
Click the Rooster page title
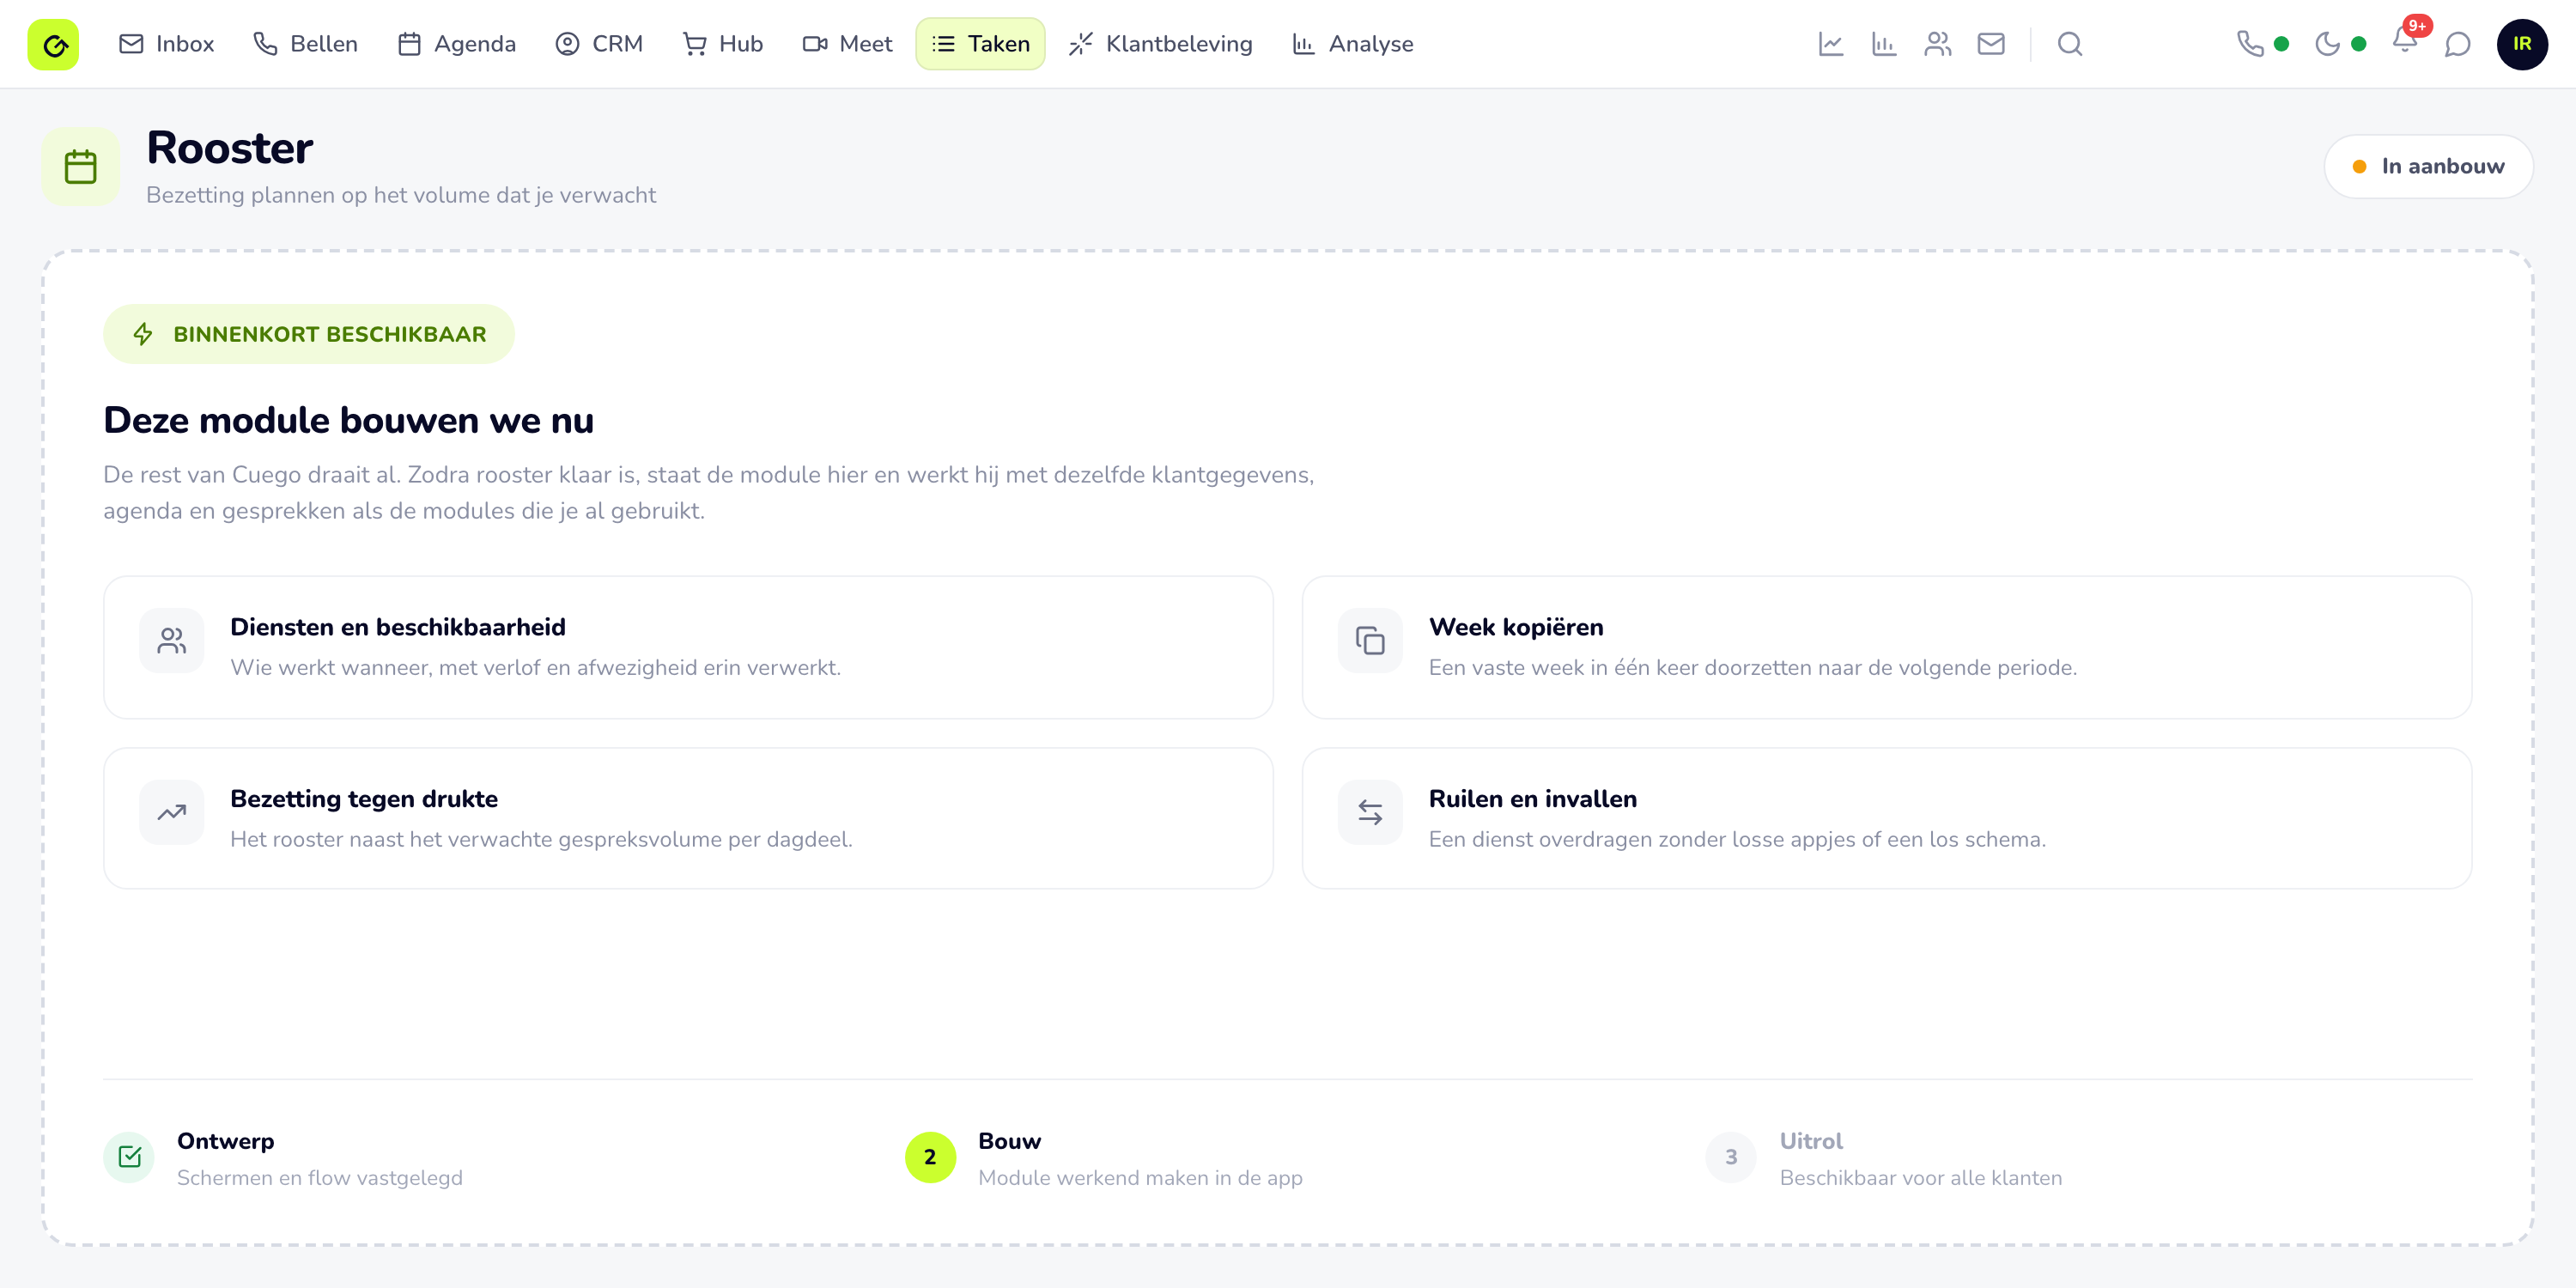click(230, 148)
